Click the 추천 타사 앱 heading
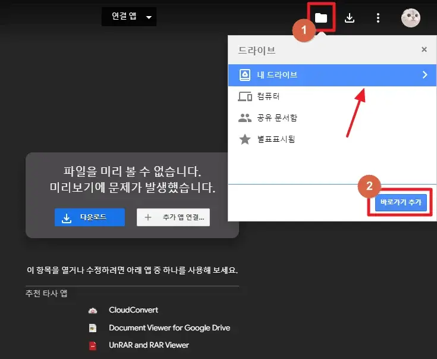 pos(46,294)
